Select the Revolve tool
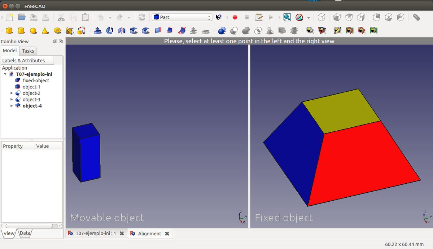Screen dimensions: 433x249 [x=110, y=31]
